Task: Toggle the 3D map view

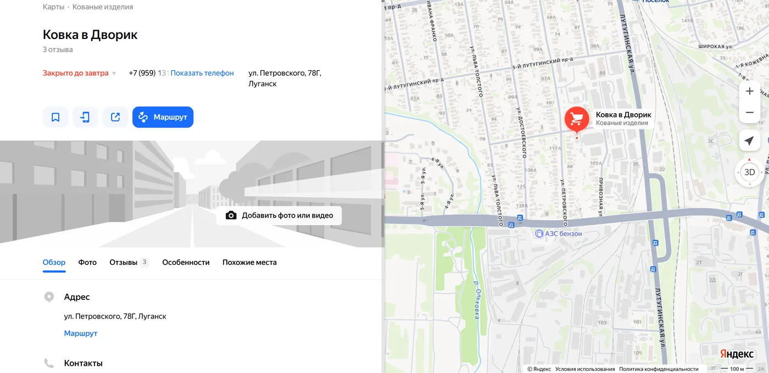Action: [x=749, y=172]
